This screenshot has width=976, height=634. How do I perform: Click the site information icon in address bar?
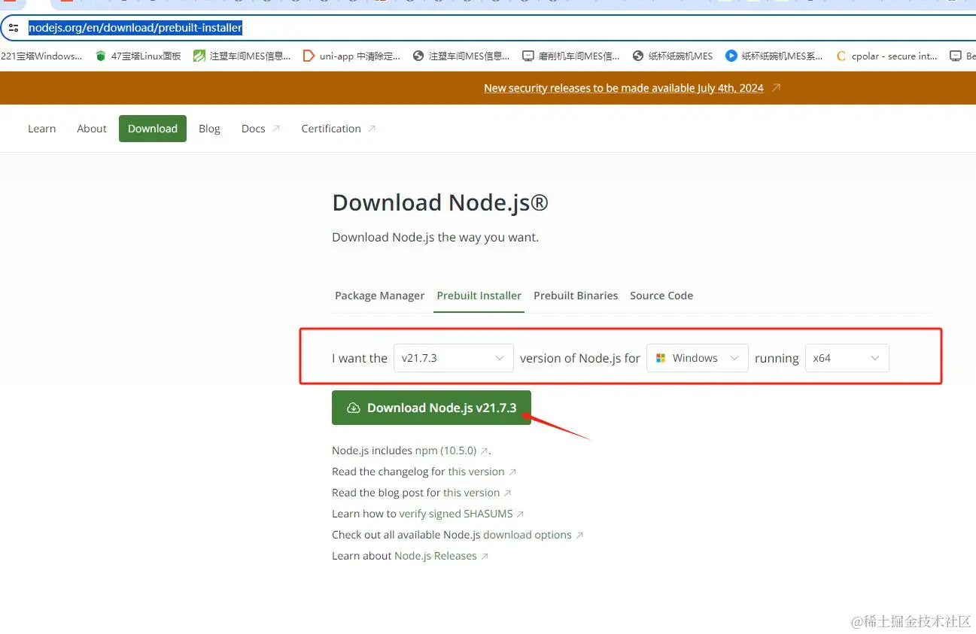[x=13, y=29]
